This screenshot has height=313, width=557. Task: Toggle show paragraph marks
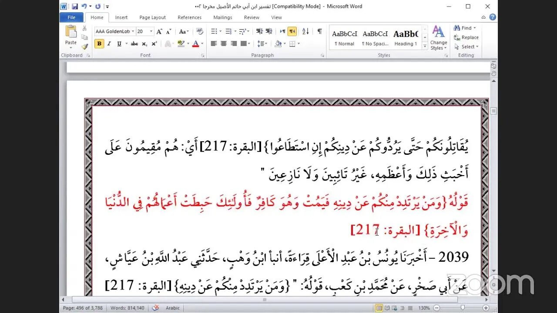tap(319, 31)
